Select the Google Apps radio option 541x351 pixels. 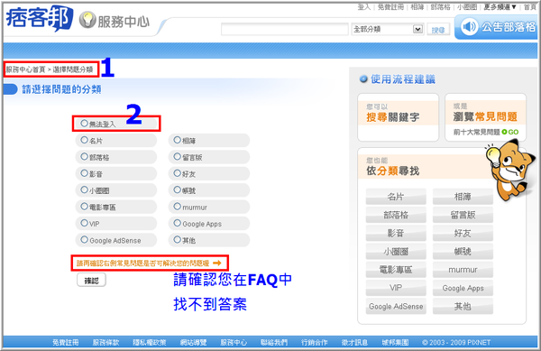[x=178, y=223]
